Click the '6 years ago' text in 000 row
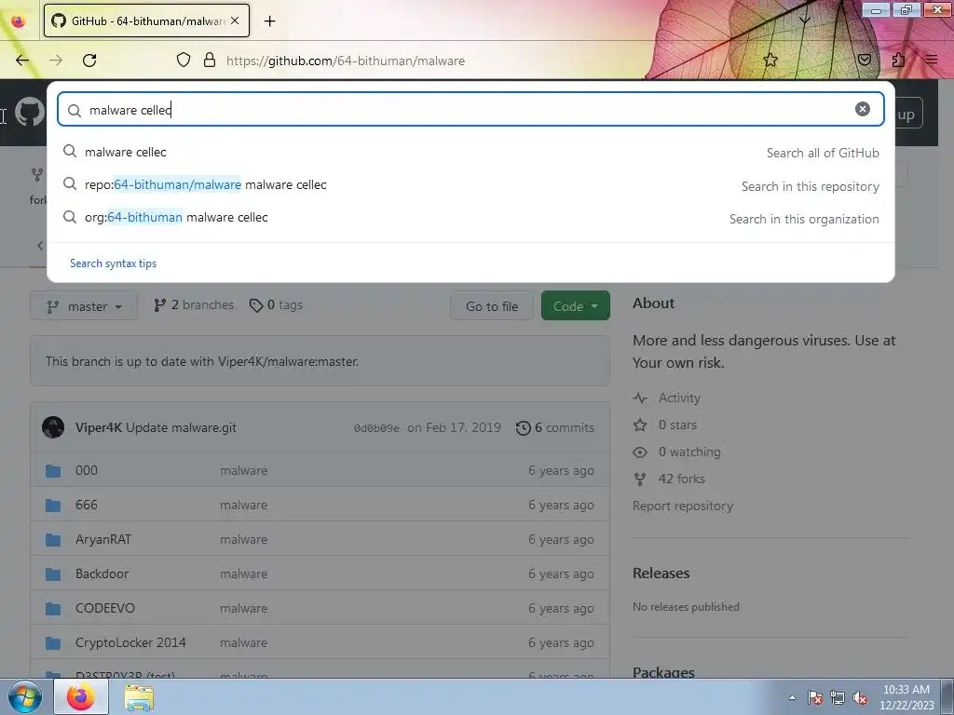Screen dimensions: 954x715 click(x=561, y=470)
